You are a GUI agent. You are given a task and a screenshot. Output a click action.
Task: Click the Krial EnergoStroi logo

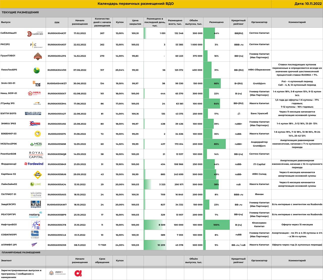click(36, 204)
